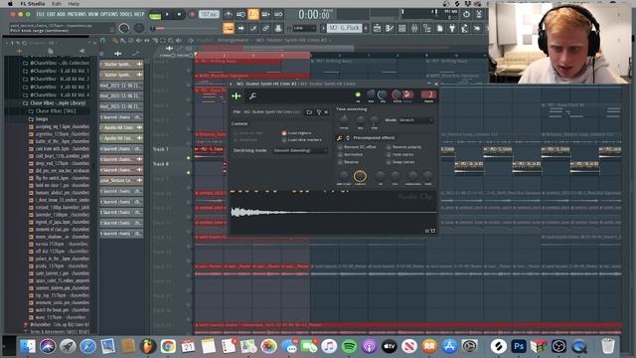Disable the highlighted countdown-before-recording icon
This screenshot has width=636, height=358.
click(253, 15)
